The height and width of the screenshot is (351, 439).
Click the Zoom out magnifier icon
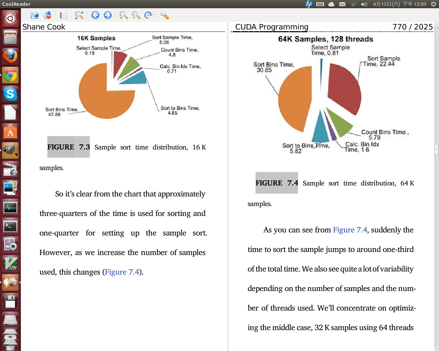coord(136,15)
